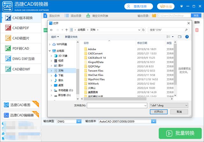Select the KingsoftData folder
Screen dimensions: 204x142
coord(96,62)
